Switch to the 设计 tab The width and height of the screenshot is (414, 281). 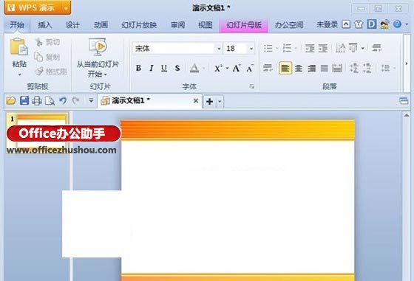[x=72, y=25]
